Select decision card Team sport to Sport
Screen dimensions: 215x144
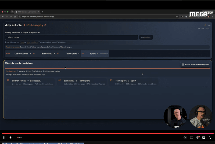pyautogui.click(x=133, y=82)
